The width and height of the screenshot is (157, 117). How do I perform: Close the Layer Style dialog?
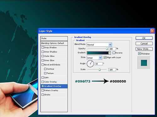(152, 31)
